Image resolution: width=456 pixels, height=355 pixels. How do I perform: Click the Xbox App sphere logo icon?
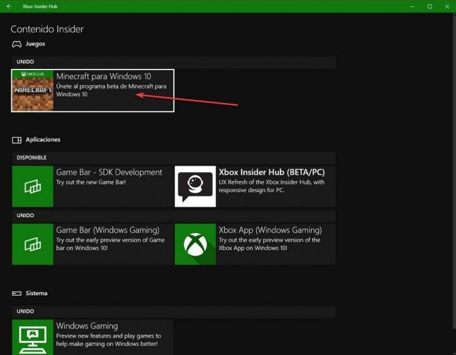[x=195, y=244]
